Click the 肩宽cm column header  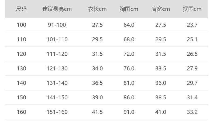click(x=161, y=9)
